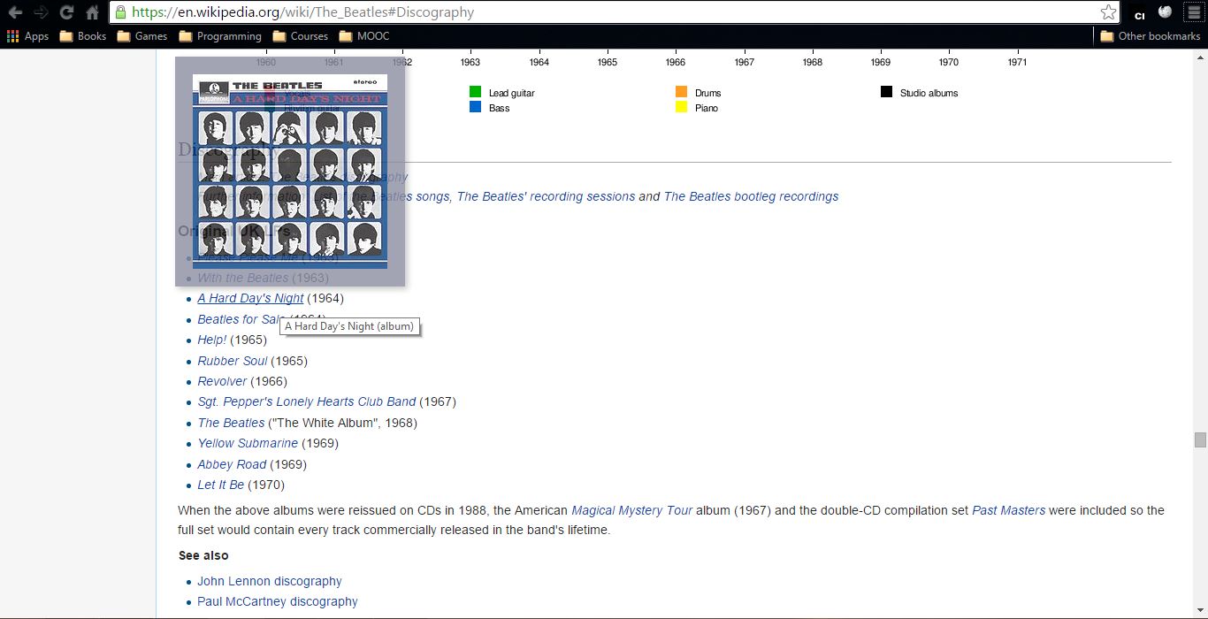Open the Apps shortcut in bookmarks bar
The height and width of the screenshot is (619, 1208).
(27, 36)
